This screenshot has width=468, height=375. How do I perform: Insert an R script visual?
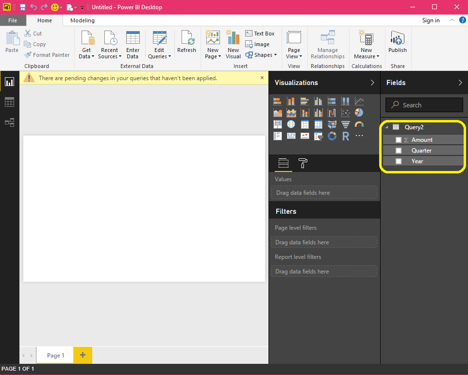click(346, 136)
